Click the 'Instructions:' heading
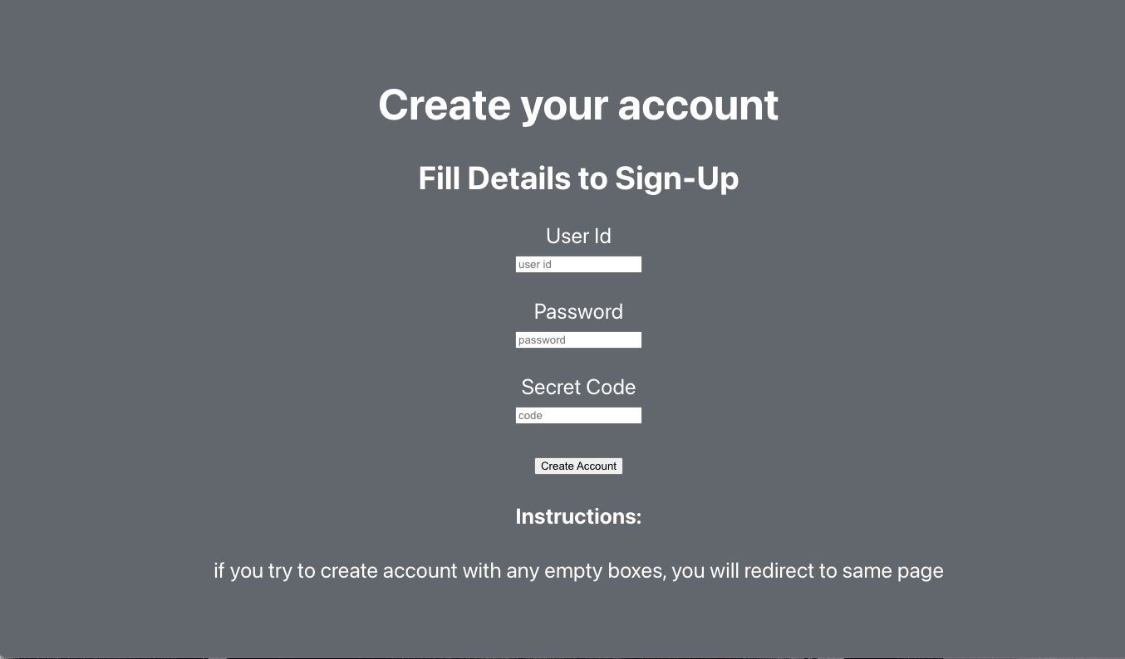The height and width of the screenshot is (659, 1125). click(578, 516)
